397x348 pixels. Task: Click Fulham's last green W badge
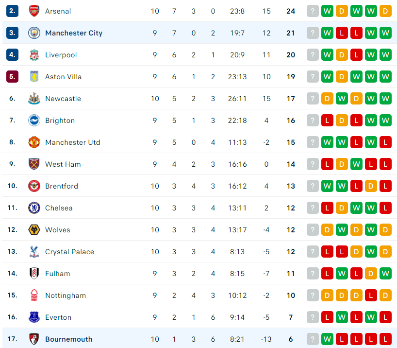coord(386,274)
